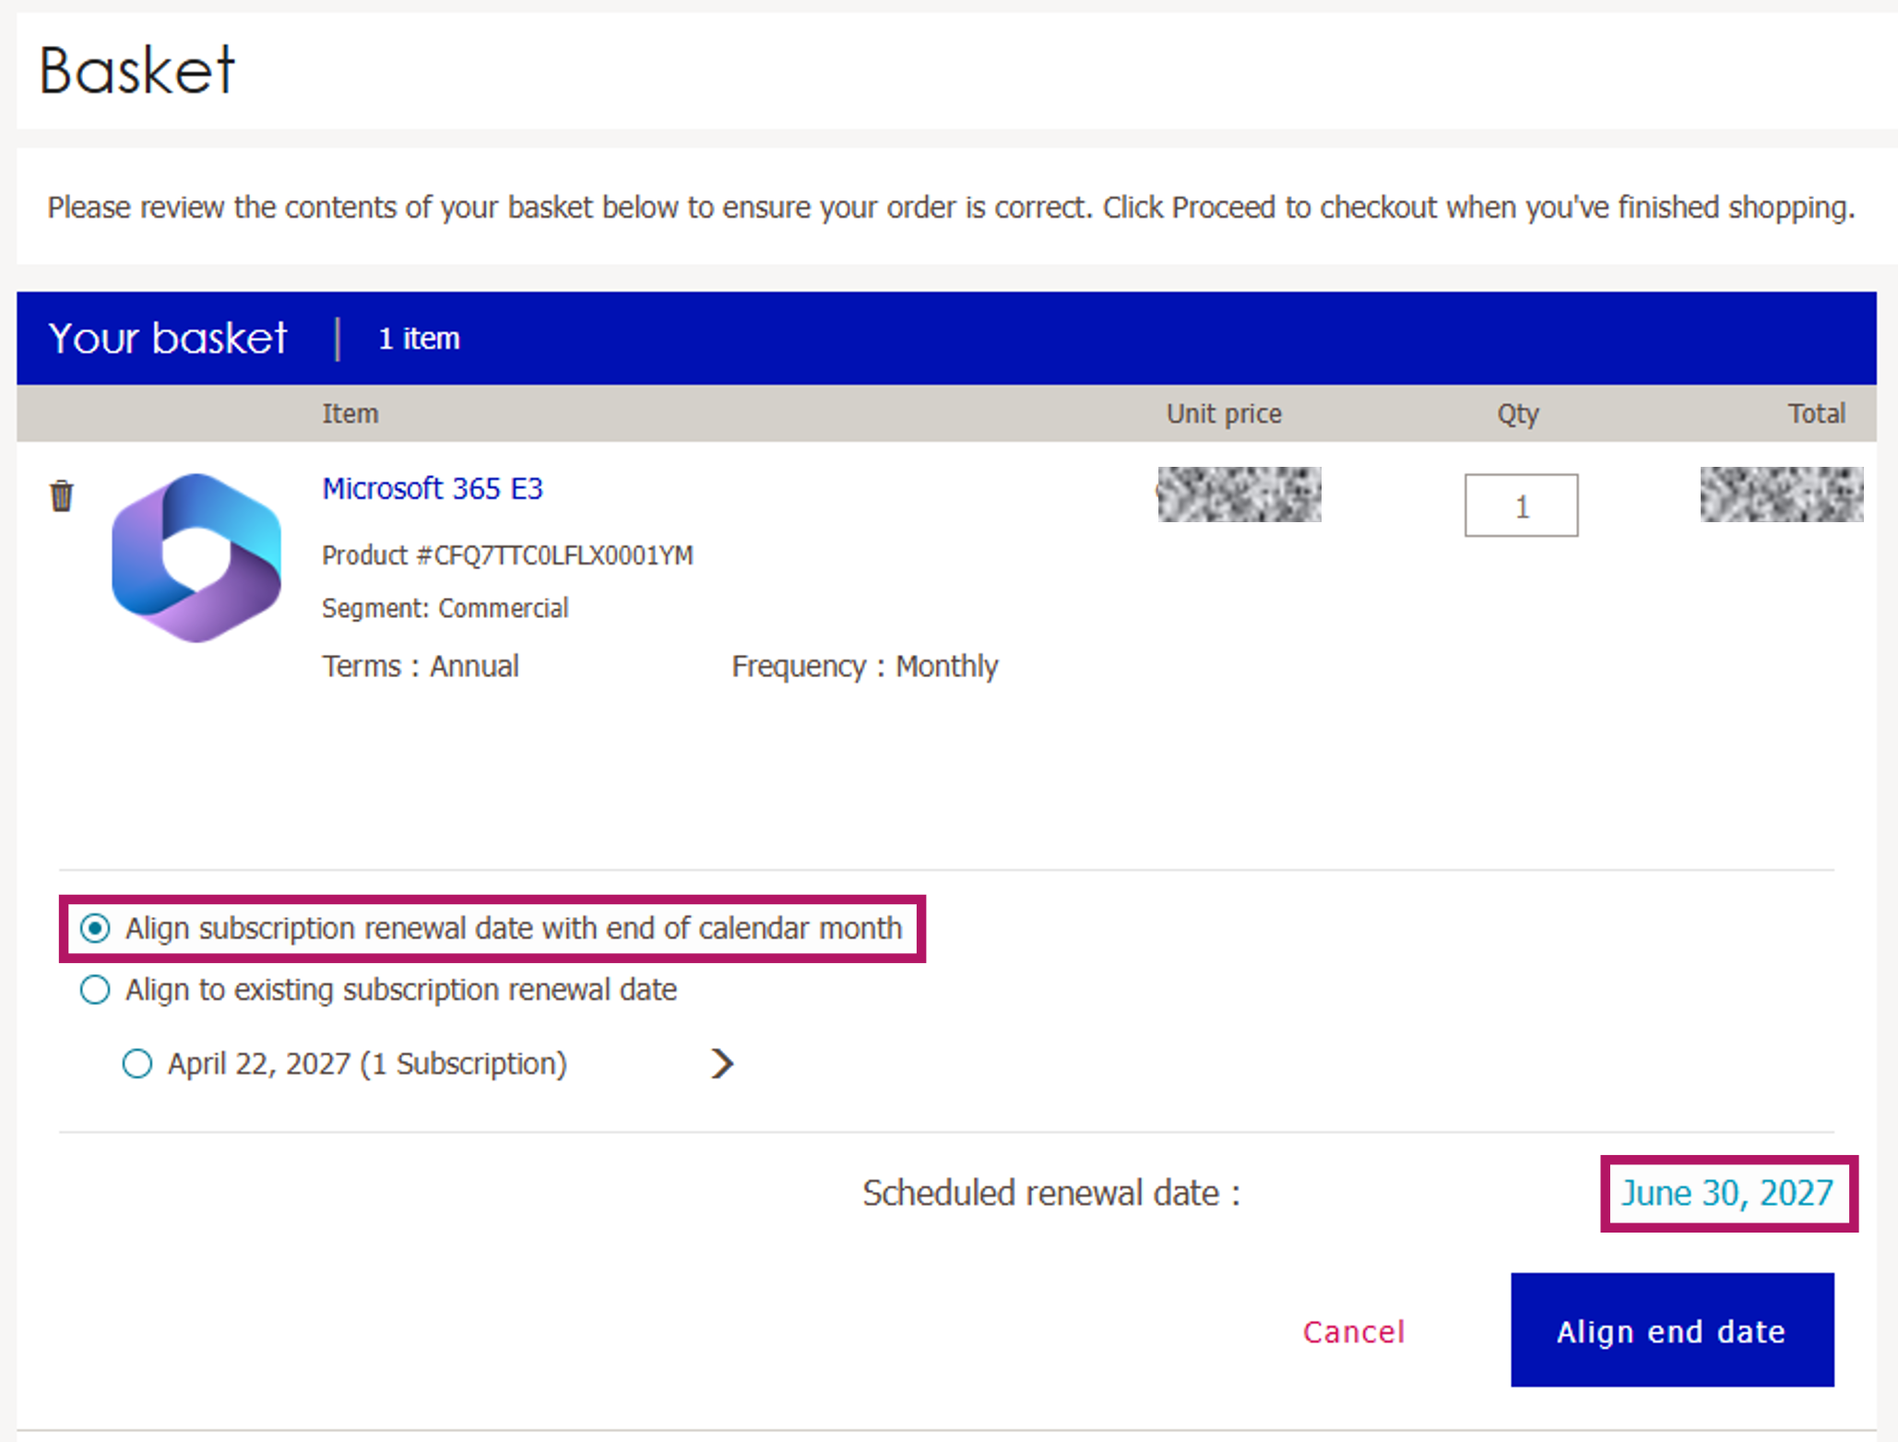This screenshot has width=1898, height=1442.
Task: Click the Terms : Annual label
Action: 421,666
